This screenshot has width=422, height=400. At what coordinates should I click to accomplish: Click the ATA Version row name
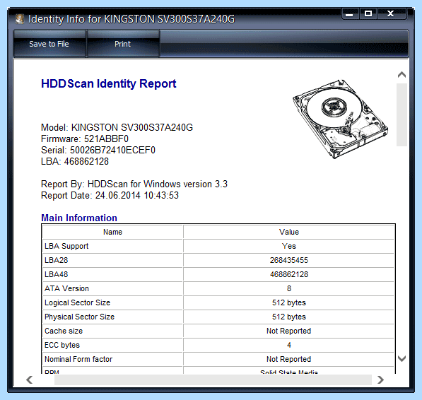pyautogui.click(x=66, y=288)
